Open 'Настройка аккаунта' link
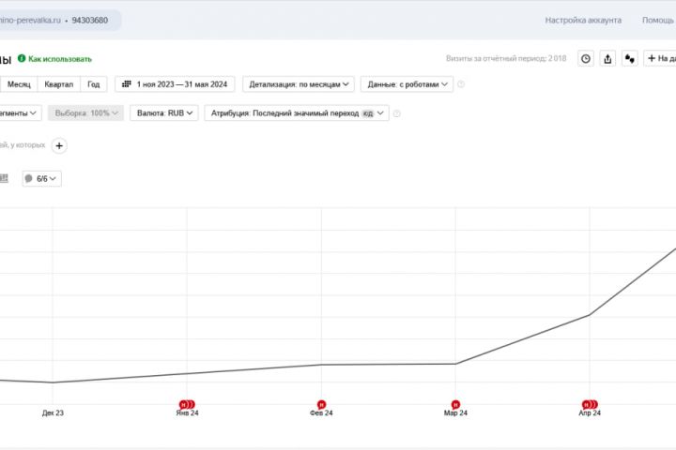Viewport: 676px width, 450px height. (x=583, y=21)
